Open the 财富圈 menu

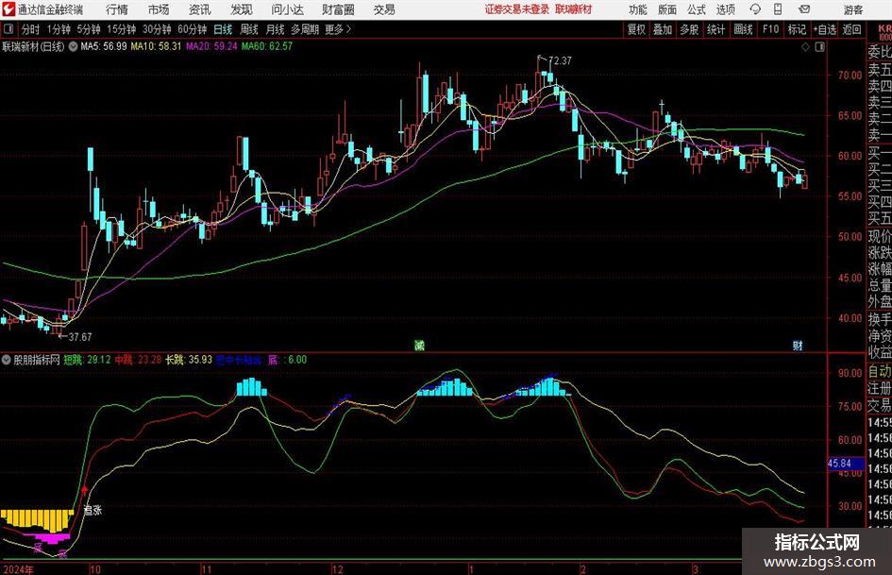tap(338, 9)
